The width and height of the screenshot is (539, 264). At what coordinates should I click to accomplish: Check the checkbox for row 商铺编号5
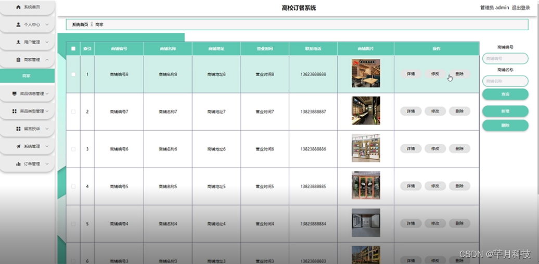[x=73, y=186]
